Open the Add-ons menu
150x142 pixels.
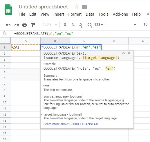pos(120,14)
